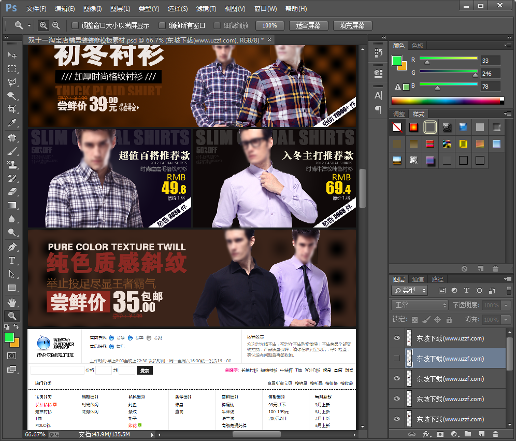The width and height of the screenshot is (516, 441).
Task: Click the red R value input field
Action: [x=490, y=61]
